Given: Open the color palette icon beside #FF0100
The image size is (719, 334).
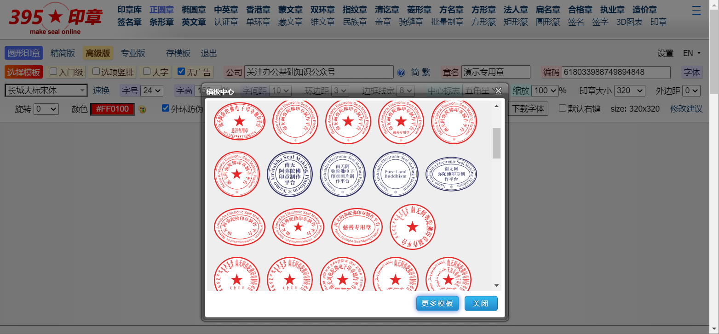Looking at the screenshot, I should [142, 109].
